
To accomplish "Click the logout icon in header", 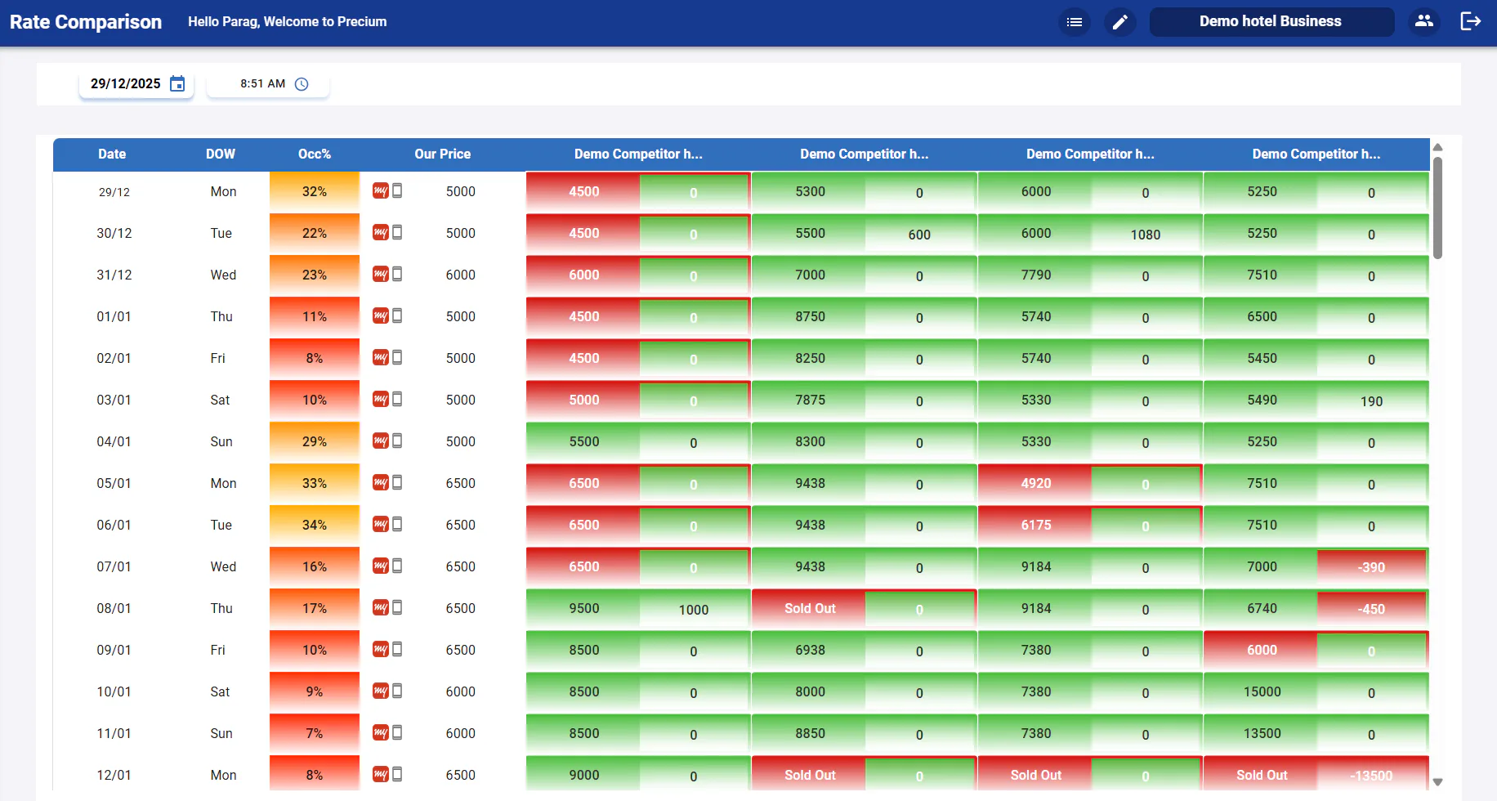I will (x=1471, y=21).
